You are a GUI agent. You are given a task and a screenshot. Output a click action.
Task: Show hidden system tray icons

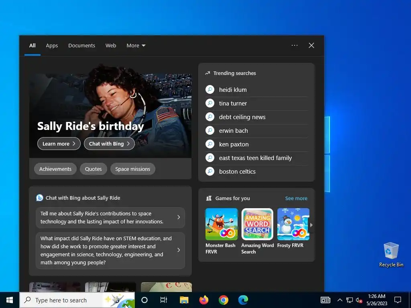tap(340, 300)
